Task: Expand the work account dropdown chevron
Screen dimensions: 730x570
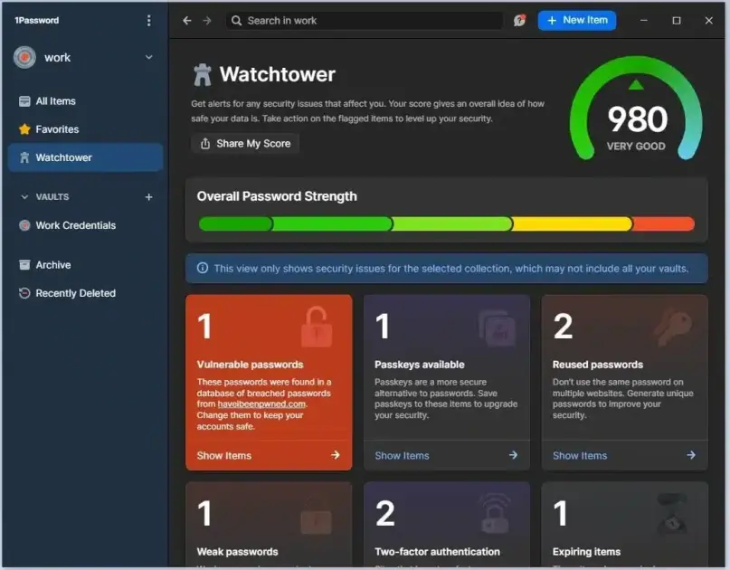Action: 149,57
